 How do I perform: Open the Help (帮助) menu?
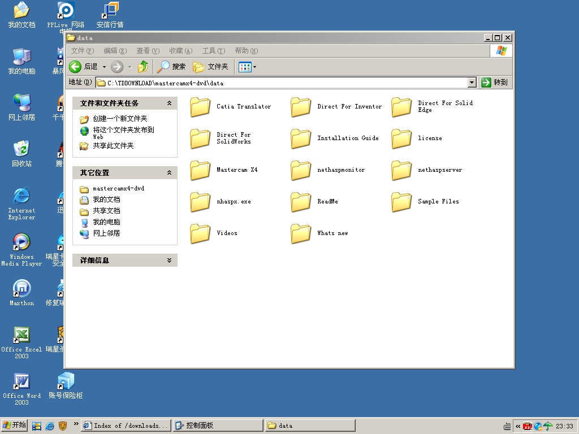pyautogui.click(x=247, y=51)
